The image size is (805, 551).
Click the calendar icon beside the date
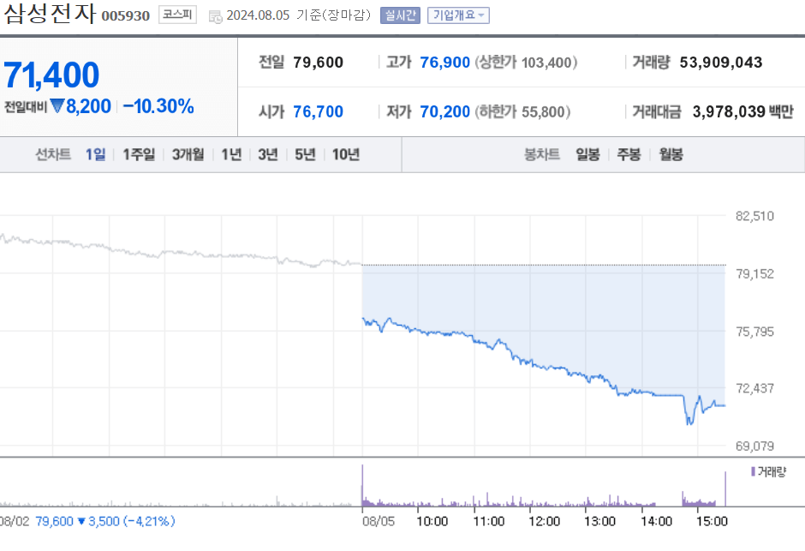216,17
